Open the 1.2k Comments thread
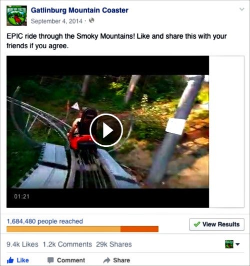 67,244
